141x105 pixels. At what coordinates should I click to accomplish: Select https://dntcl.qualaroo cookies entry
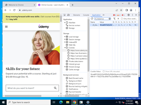(x=78, y=59)
